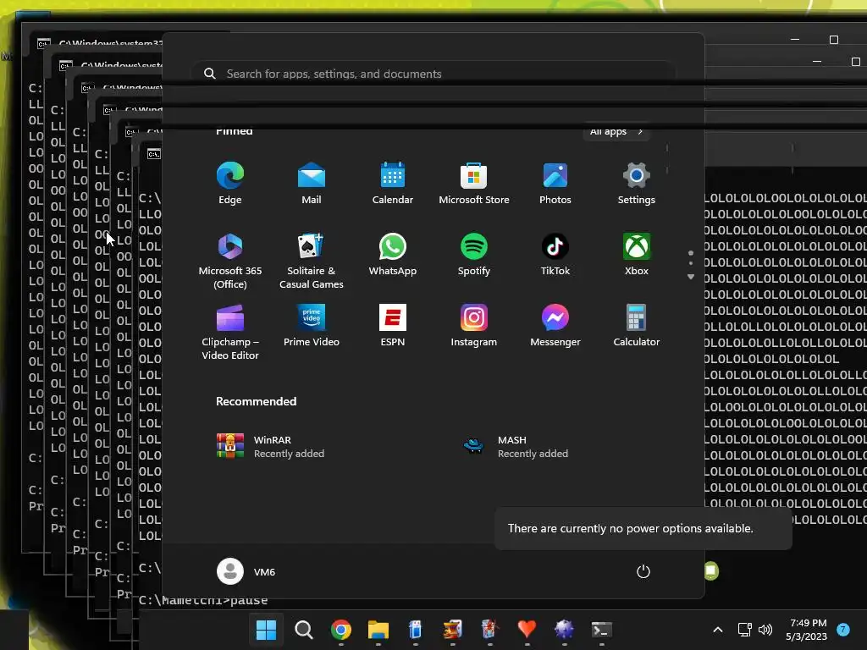The image size is (867, 650).
Task: Select the 'Recommended' section heading
Action: click(256, 401)
